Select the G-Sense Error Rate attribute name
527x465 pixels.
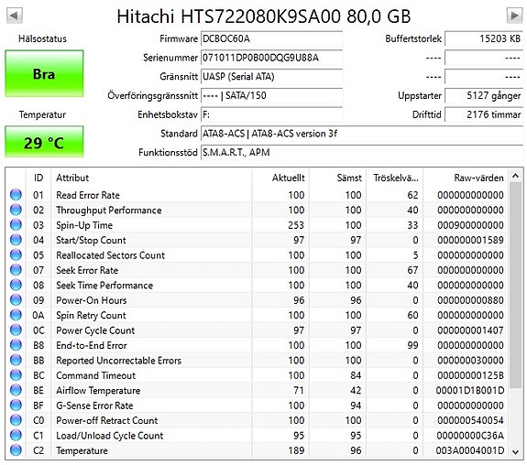pyautogui.click(x=94, y=406)
